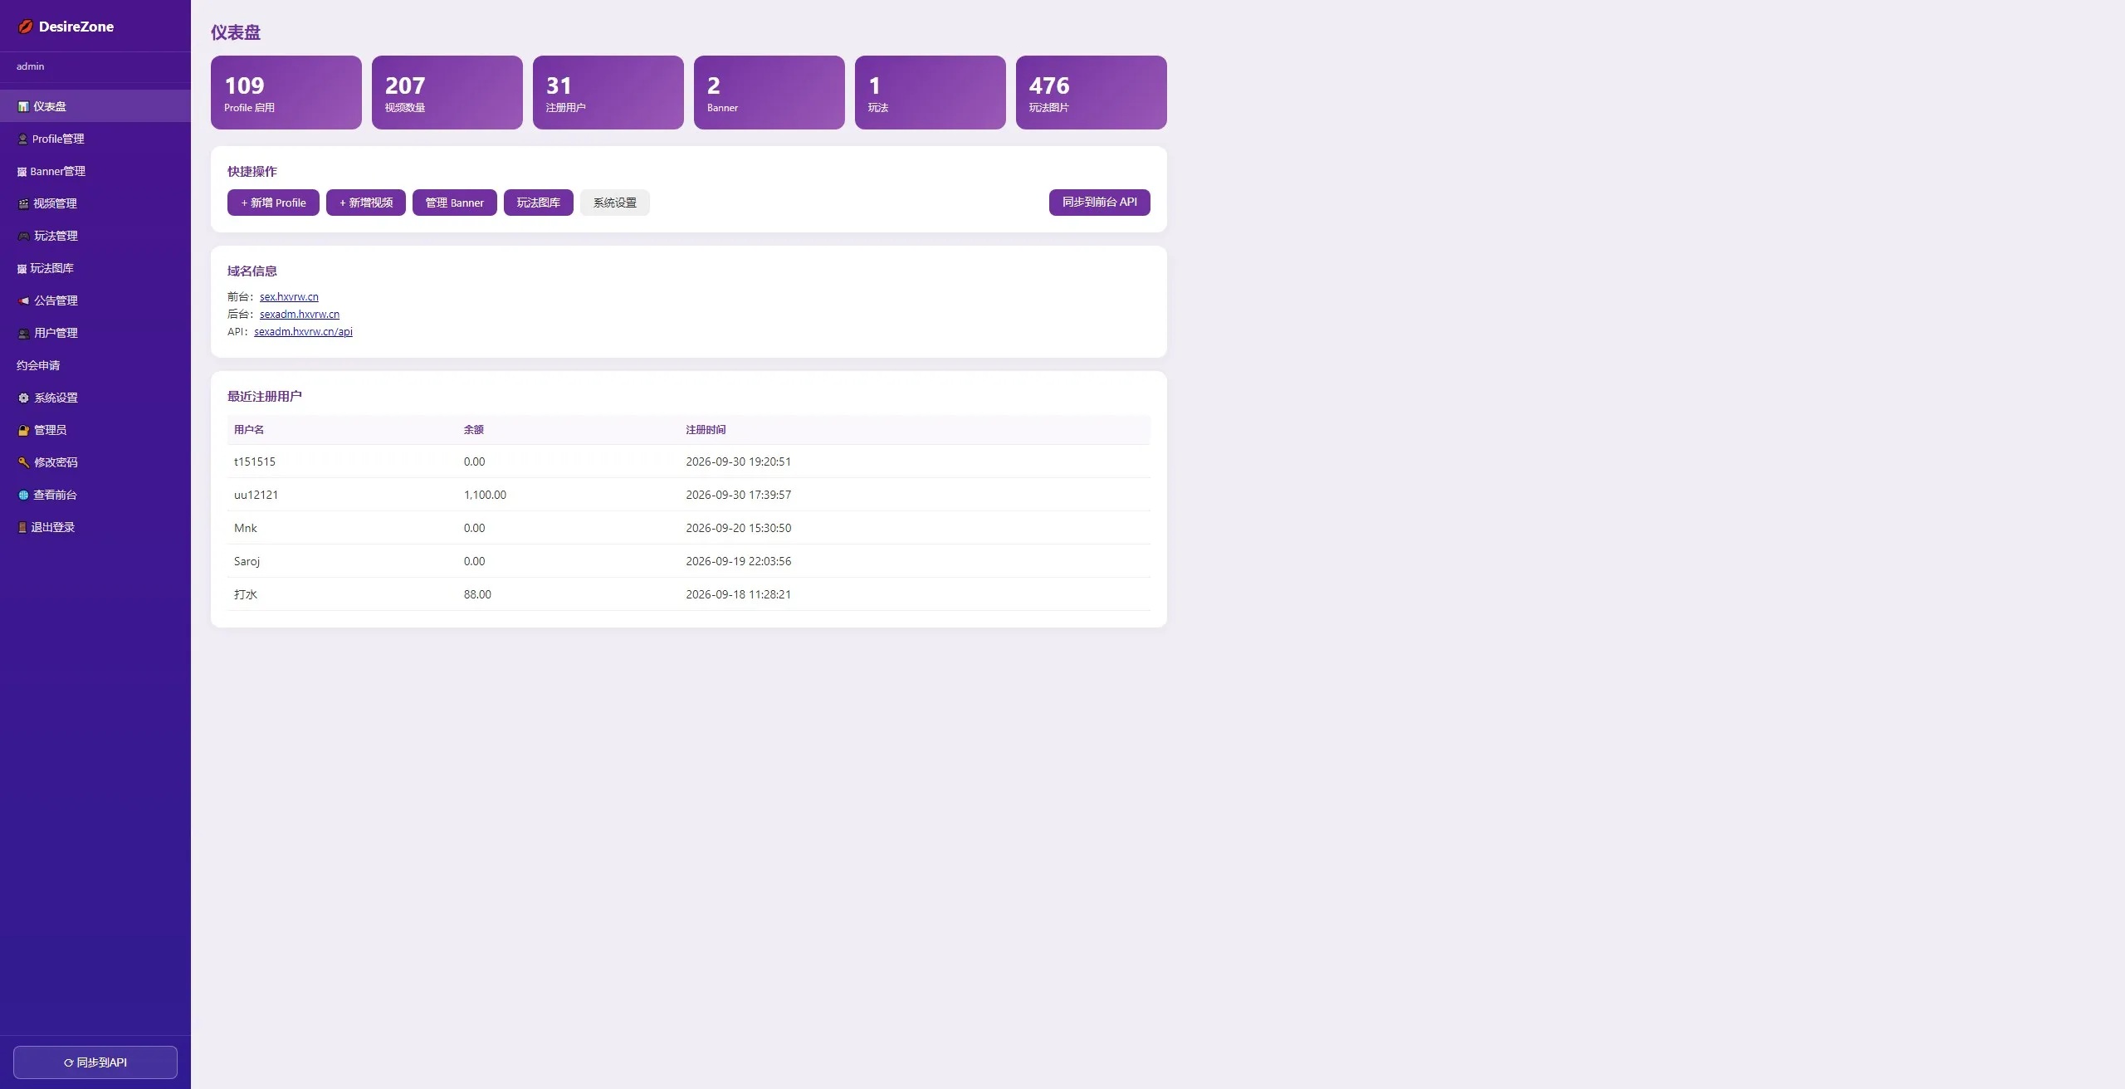This screenshot has width=2125, height=1089.
Task: Open the sexadm.hxvrw.cn backend link
Action: coord(300,314)
